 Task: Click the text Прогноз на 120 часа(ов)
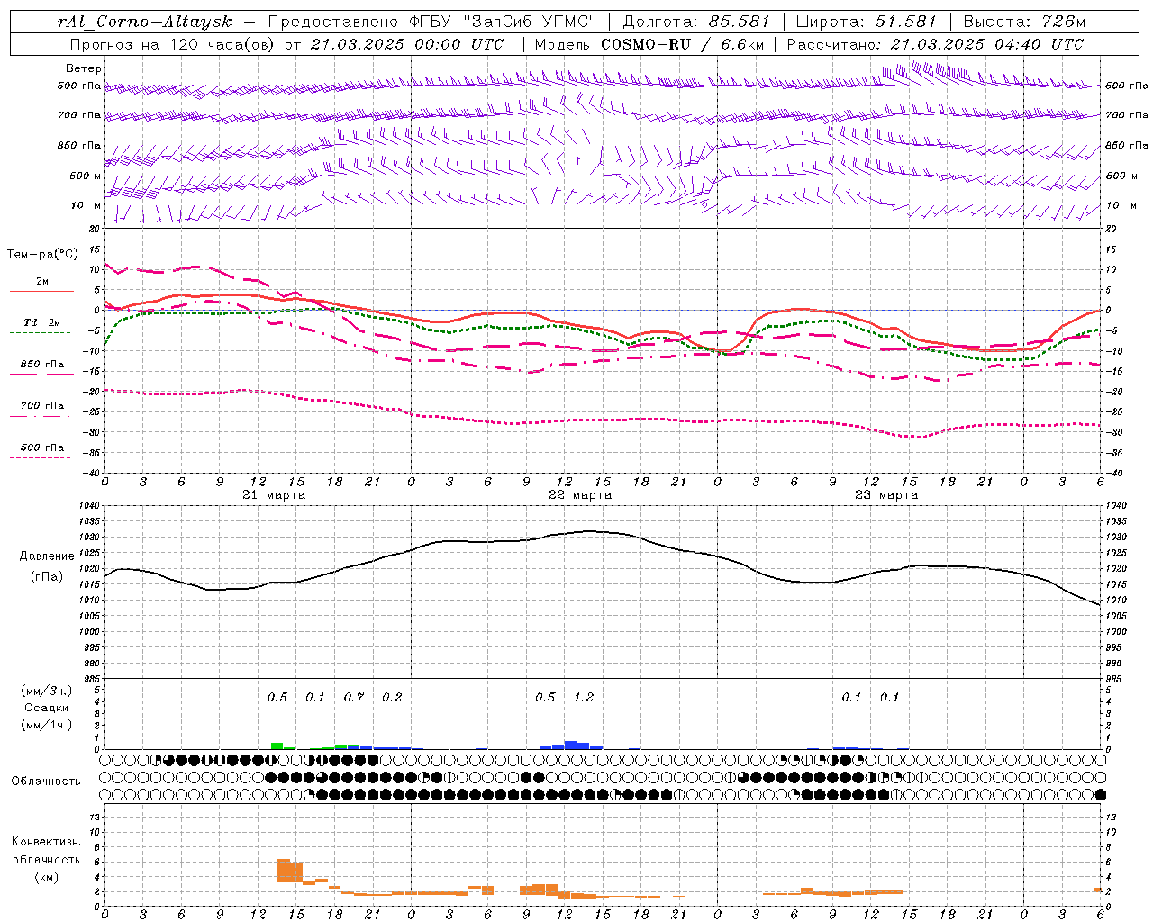click(x=173, y=44)
